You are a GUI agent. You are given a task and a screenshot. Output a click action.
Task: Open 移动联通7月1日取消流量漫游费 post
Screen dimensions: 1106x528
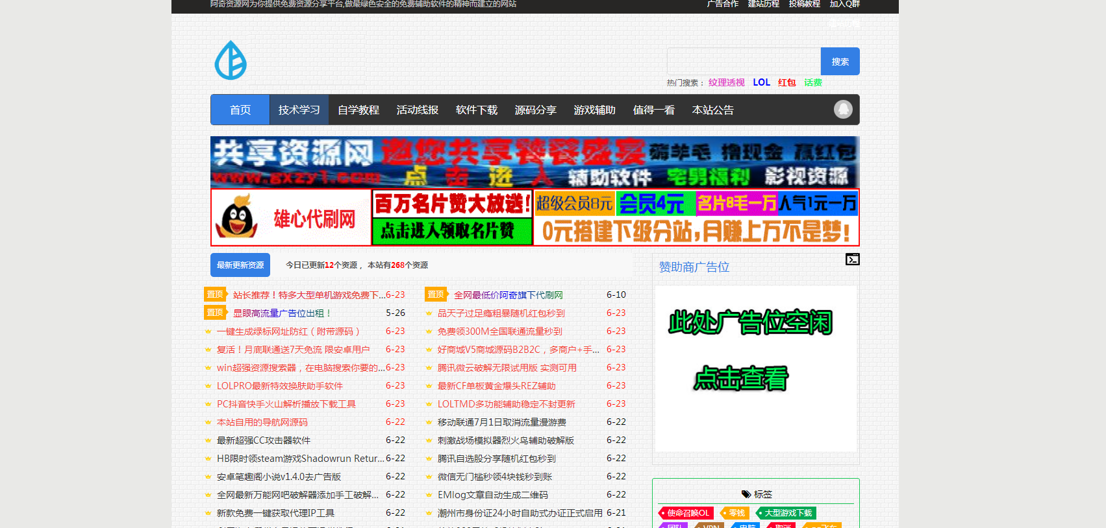pos(502,422)
